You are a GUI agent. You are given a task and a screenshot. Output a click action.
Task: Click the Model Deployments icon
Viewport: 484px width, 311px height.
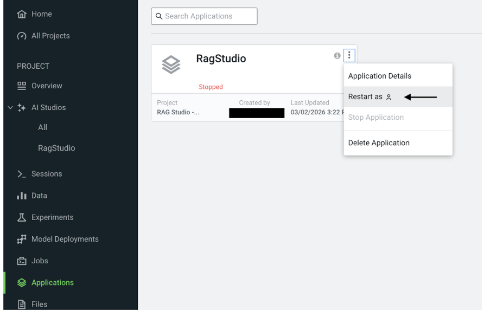(22, 239)
